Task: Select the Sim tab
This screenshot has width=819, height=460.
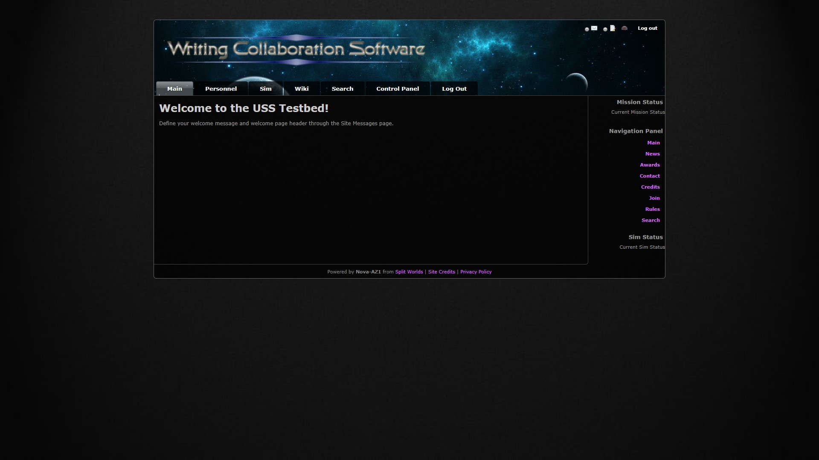Action: [x=265, y=89]
